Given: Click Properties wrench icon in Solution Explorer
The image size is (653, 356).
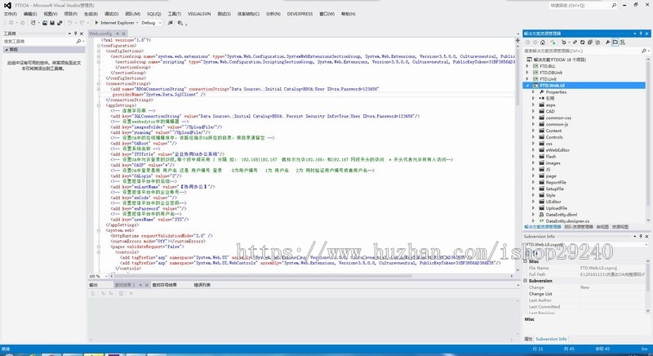Looking at the screenshot, I should tap(607, 42).
